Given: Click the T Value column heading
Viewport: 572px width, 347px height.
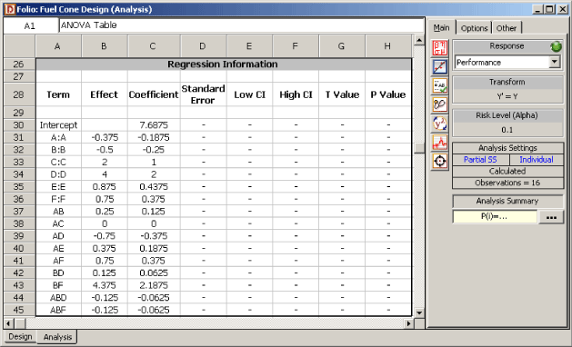Looking at the screenshot, I should pos(342,94).
